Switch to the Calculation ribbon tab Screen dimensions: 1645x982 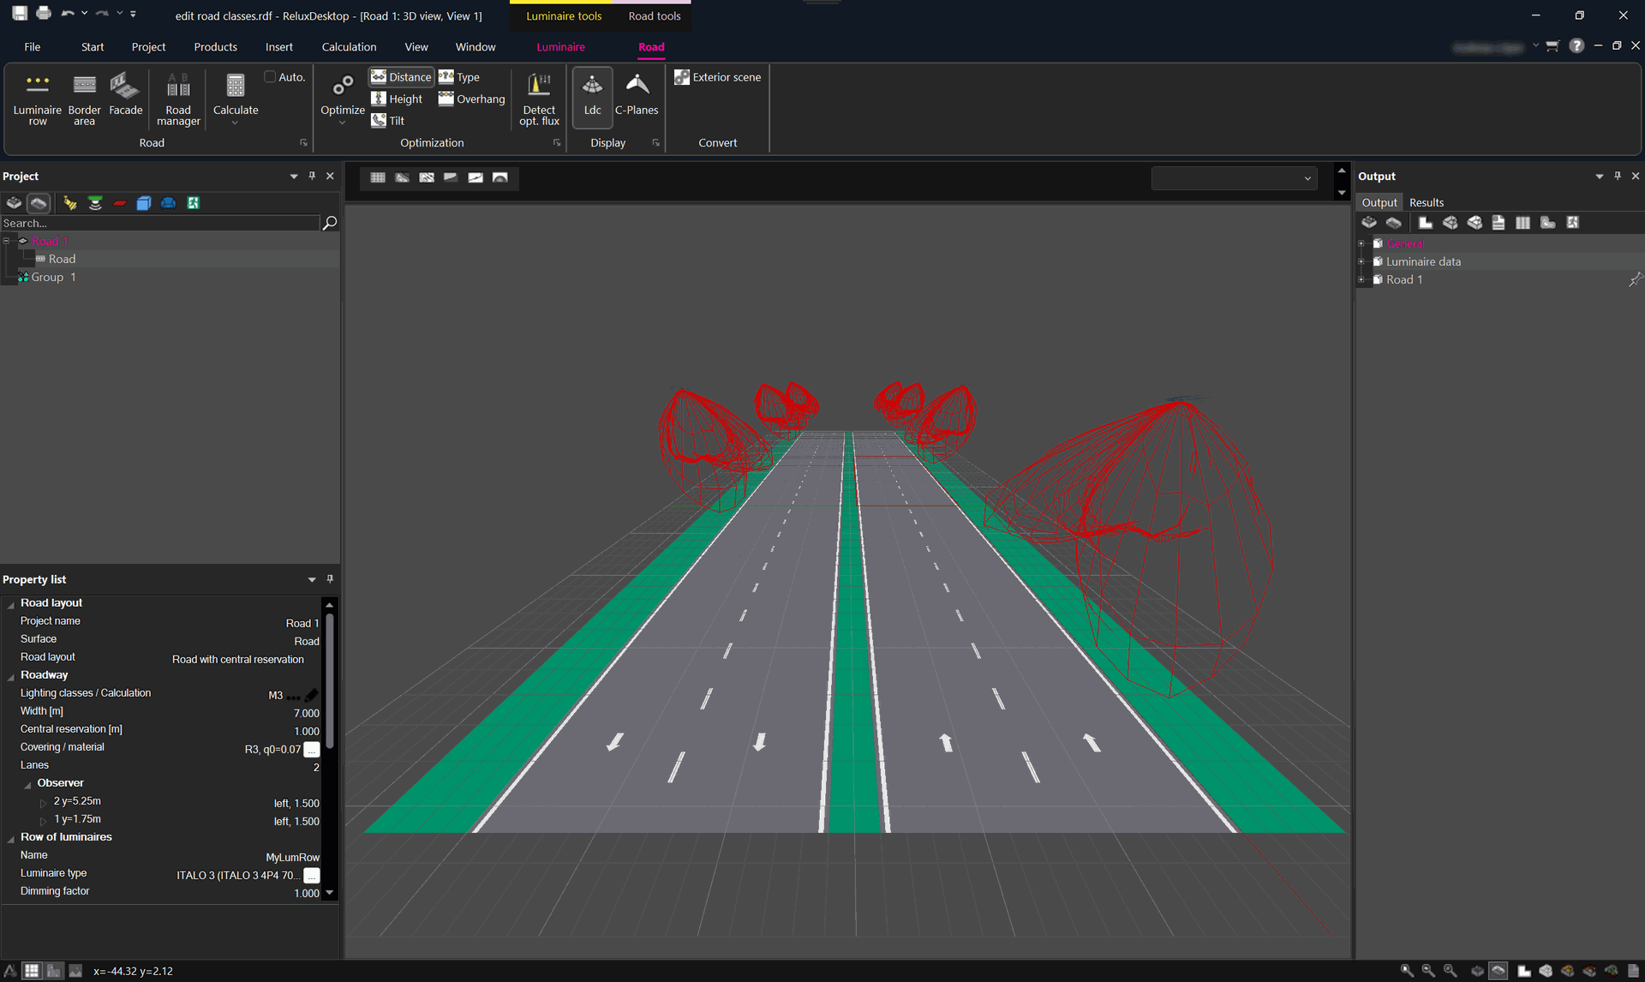click(349, 47)
